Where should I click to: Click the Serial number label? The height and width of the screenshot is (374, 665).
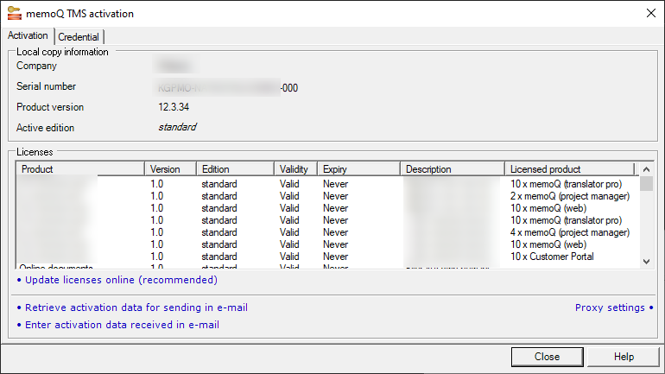pos(46,86)
